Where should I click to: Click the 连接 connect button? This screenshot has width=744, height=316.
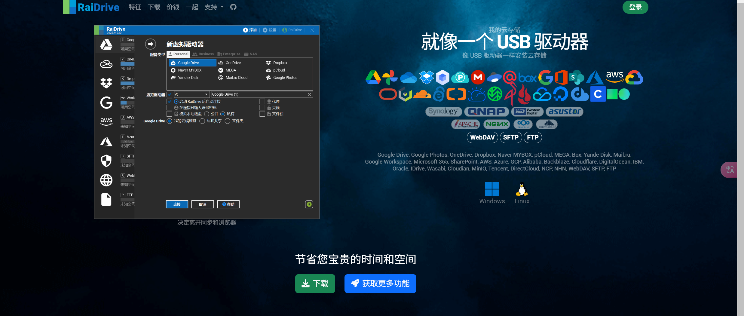coord(177,204)
